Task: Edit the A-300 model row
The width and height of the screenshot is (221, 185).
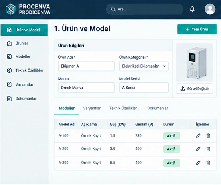Action: [x=198, y=163]
